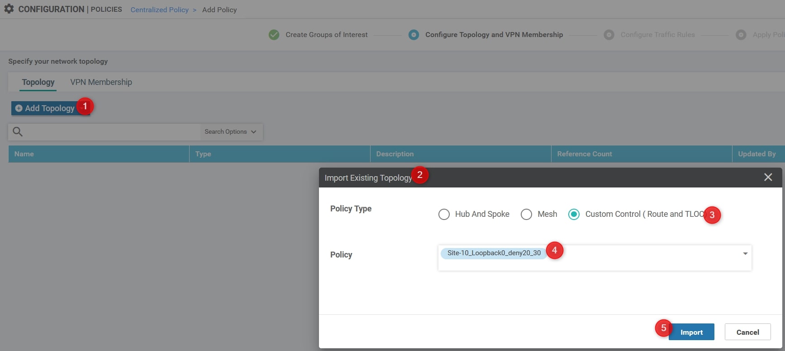Click the Configure Topology step circle icon
This screenshot has height=351, width=785.
(x=414, y=35)
